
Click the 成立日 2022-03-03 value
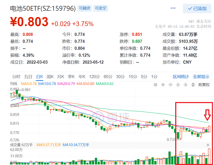click(37, 62)
